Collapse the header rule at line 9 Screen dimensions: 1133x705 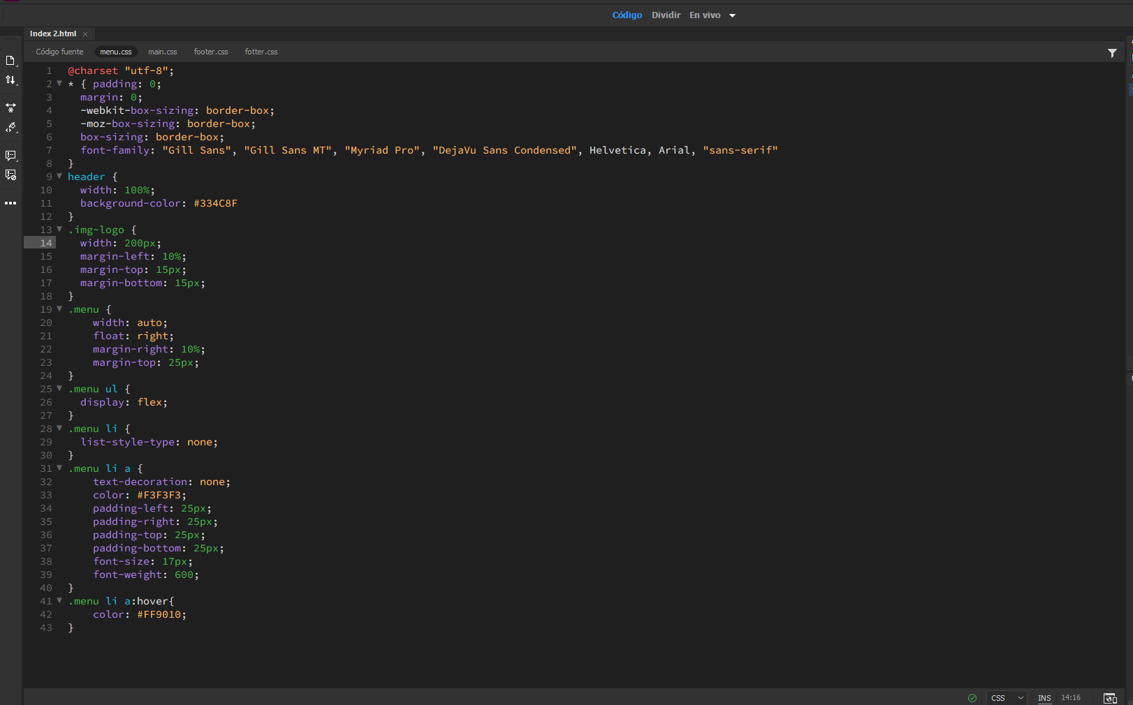pyautogui.click(x=59, y=177)
